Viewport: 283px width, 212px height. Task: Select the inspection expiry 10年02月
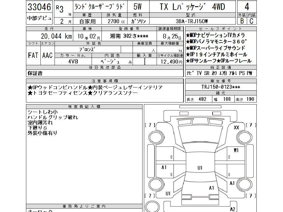pos(88,36)
